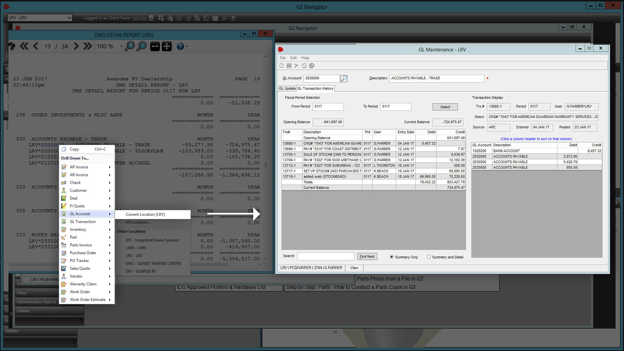This screenshot has width=624, height=351.
Task: Click Refresh icon in GL Maintenance toolbar
Action: click(304, 66)
